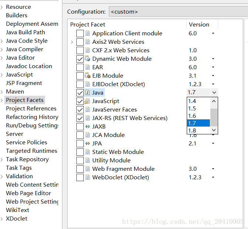Screen dimensions: 248x229
Task: Enable the Application Client module checkbox
Action: click(80, 33)
